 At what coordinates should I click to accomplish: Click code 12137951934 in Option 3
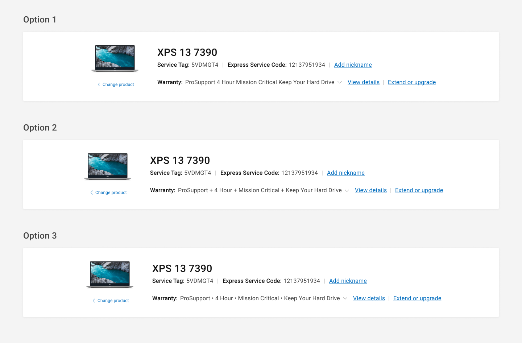[302, 281]
